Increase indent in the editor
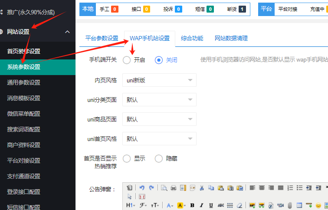 309,188
